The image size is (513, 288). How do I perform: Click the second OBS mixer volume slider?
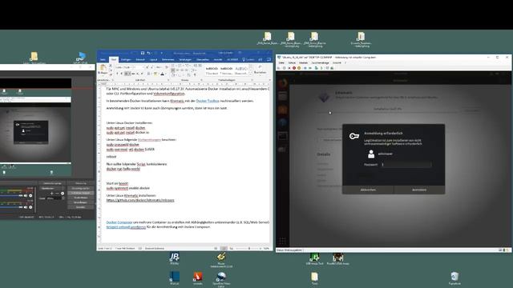(x=11, y=207)
